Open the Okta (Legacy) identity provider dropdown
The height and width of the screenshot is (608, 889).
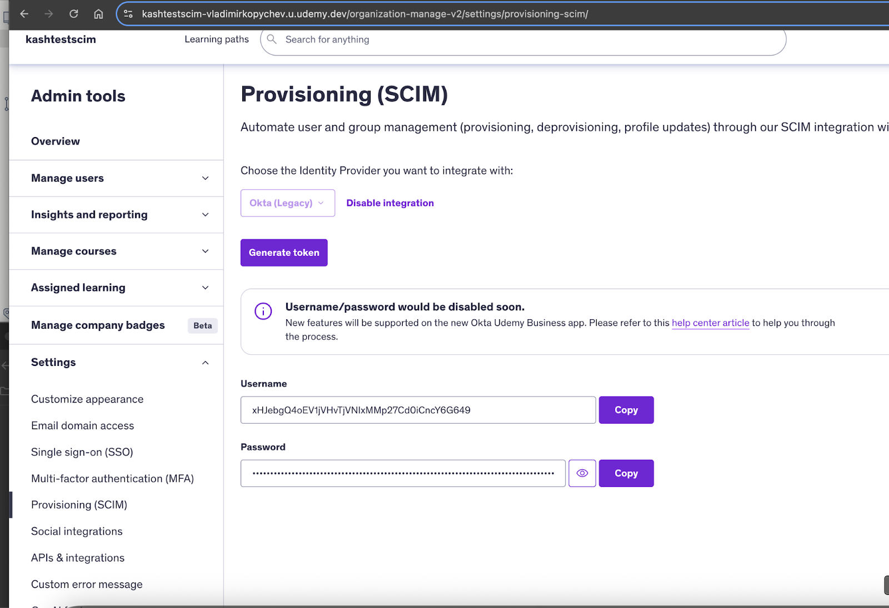tap(287, 203)
